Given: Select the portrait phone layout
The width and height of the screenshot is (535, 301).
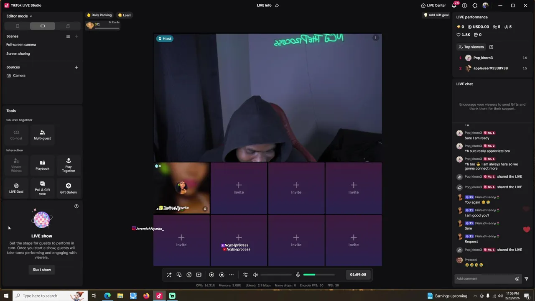Looking at the screenshot, I should (18, 26).
